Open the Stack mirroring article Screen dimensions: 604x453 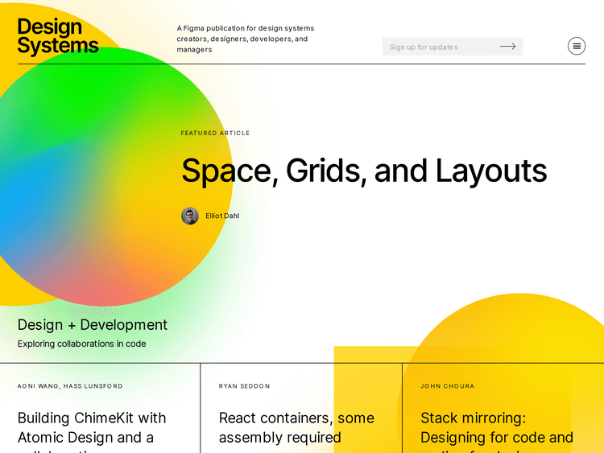(x=497, y=431)
